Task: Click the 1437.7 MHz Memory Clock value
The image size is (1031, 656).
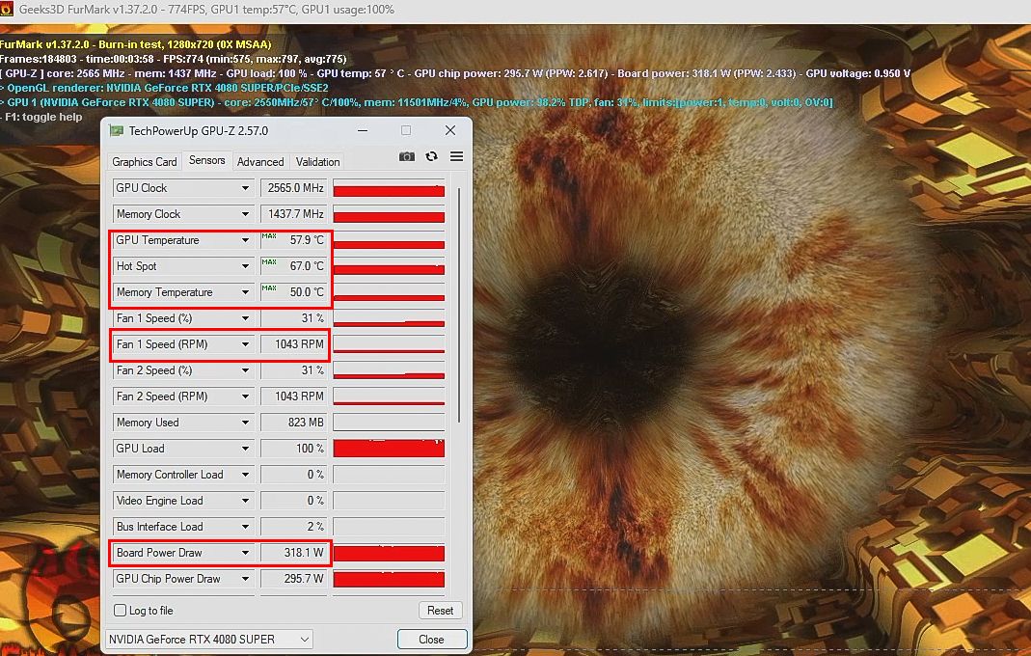Action: click(x=293, y=214)
